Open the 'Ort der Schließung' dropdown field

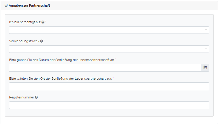[106, 86]
